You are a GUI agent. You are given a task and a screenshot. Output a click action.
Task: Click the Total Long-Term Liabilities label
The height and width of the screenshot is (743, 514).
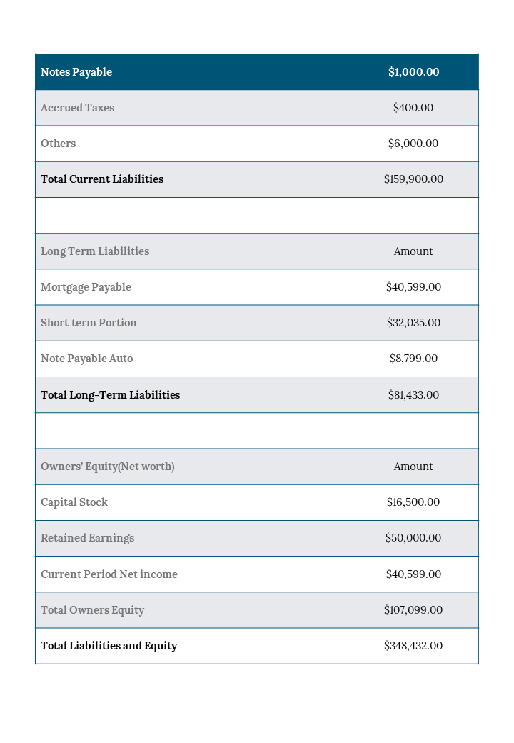(x=110, y=395)
